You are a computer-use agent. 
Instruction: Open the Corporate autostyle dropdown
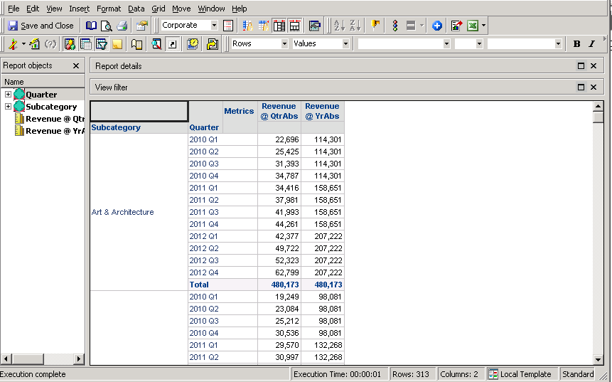pos(214,26)
